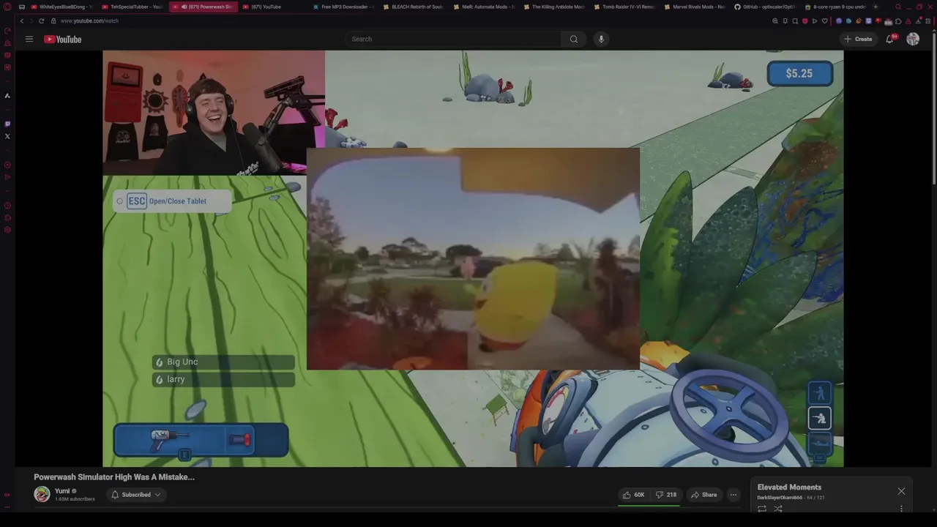Switch to Free MP3 Downloader tab
This screenshot has height=527, width=937.
tap(343, 7)
